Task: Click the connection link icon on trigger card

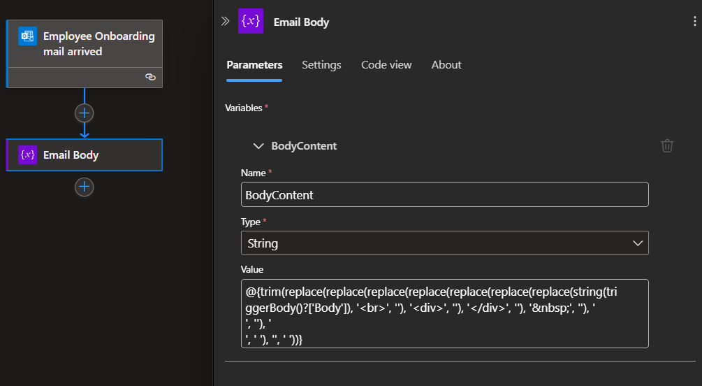Action: [150, 77]
